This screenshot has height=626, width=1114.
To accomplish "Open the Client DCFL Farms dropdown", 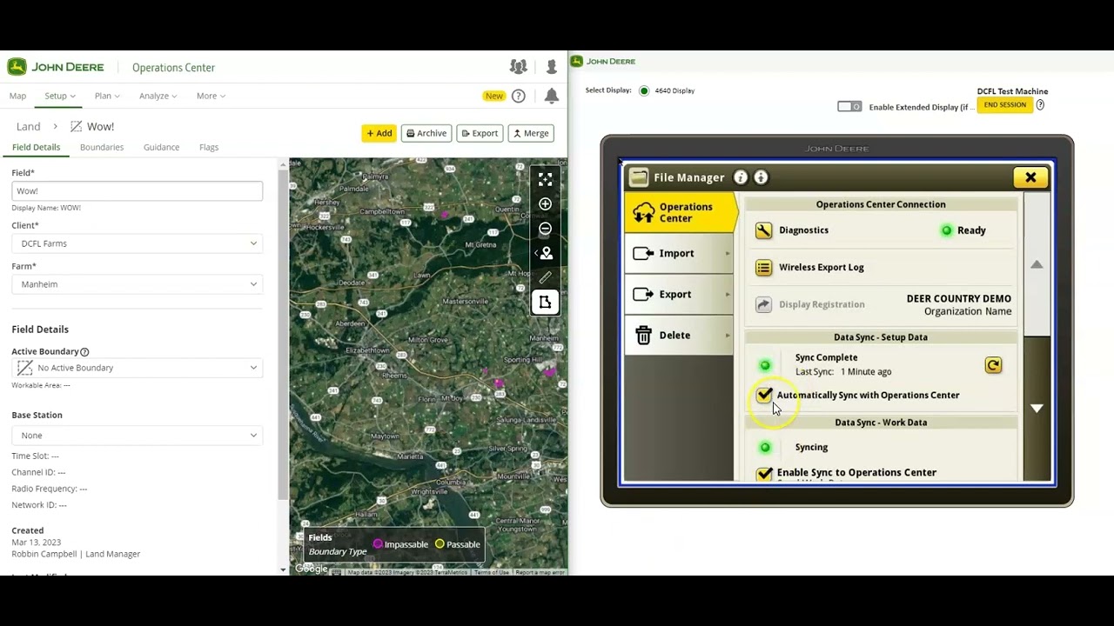I will (x=138, y=243).
